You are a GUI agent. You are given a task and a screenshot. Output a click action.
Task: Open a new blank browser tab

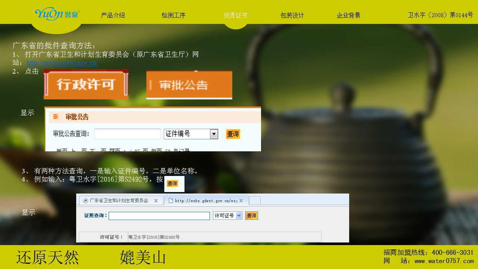coord(255,201)
